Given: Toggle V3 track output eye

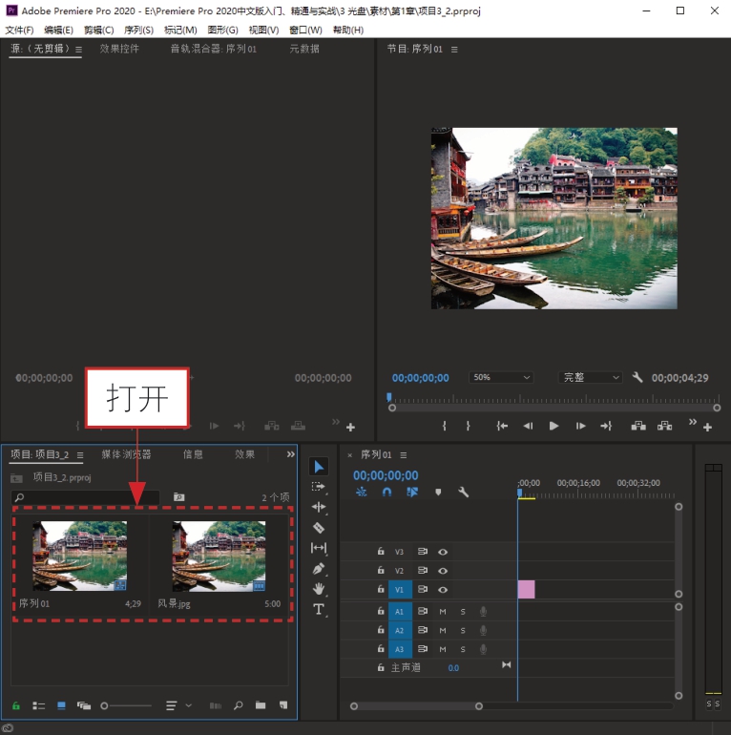Looking at the screenshot, I should pos(443,552).
